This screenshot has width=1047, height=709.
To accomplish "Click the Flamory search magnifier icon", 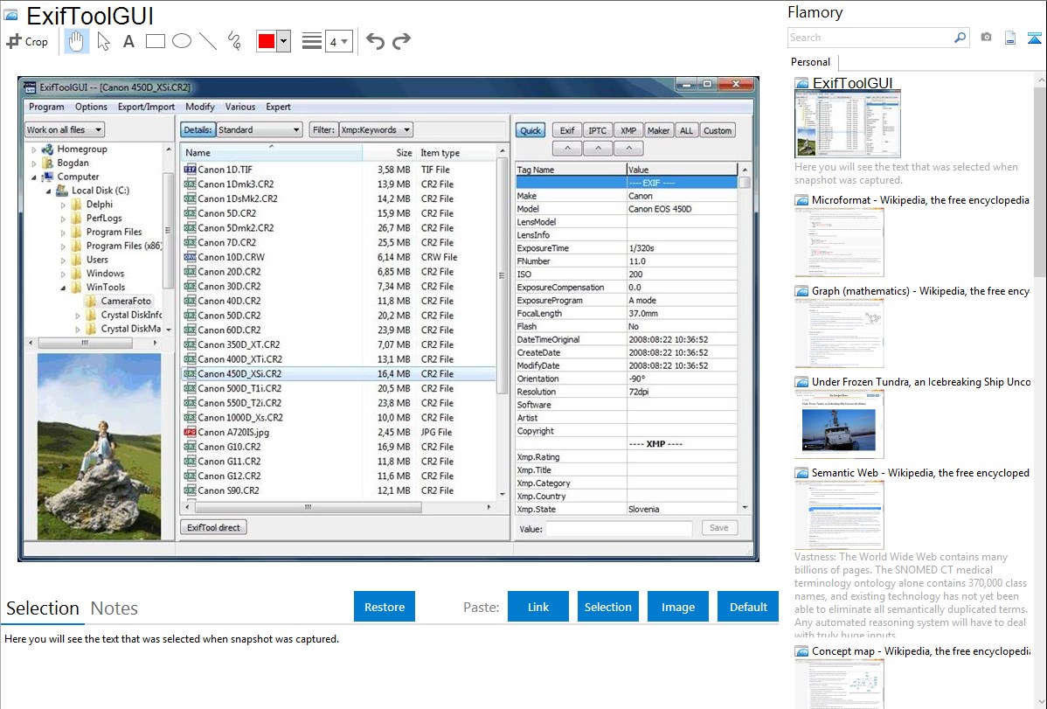I will (960, 38).
